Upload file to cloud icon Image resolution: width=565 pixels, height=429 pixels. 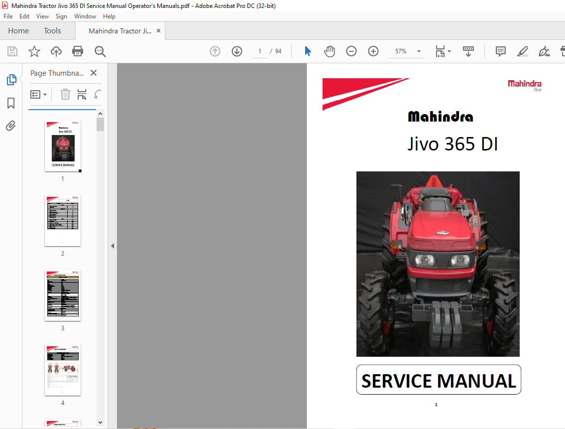[x=56, y=51]
